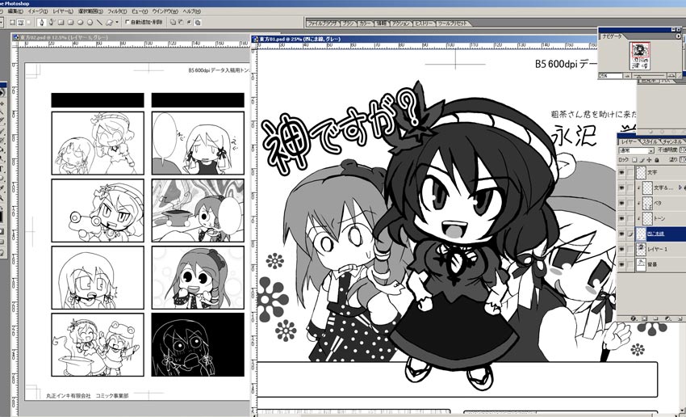Select the レイヤー tab in the layers palette
Viewport: 686px width, 417px height.
(x=628, y=142)
